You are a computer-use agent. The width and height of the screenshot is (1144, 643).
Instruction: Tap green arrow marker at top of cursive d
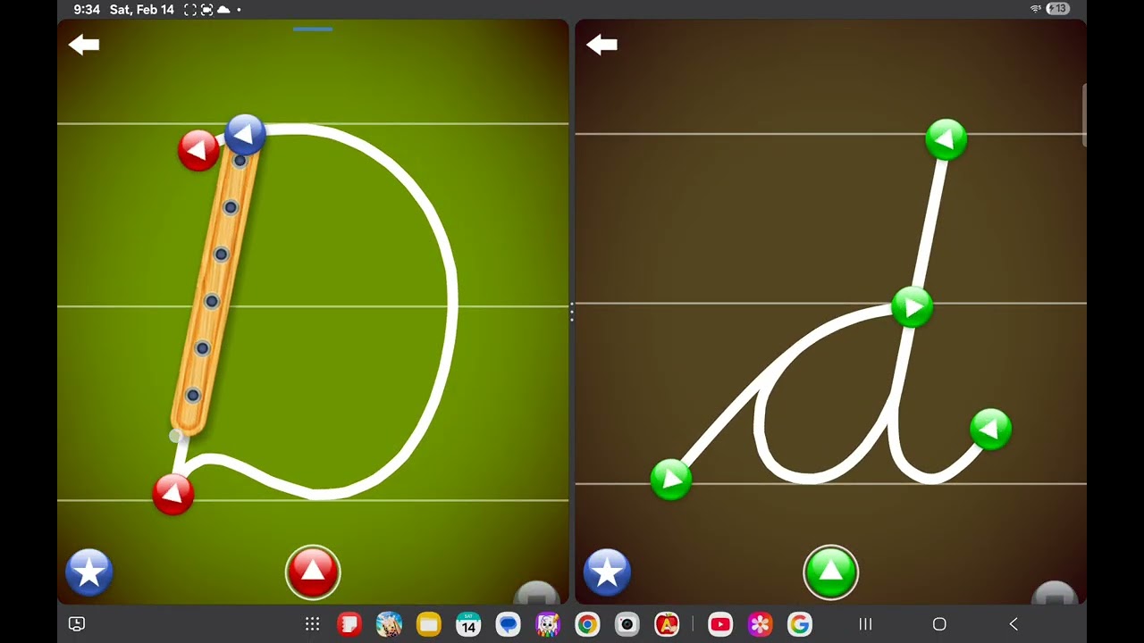[946, 139]
